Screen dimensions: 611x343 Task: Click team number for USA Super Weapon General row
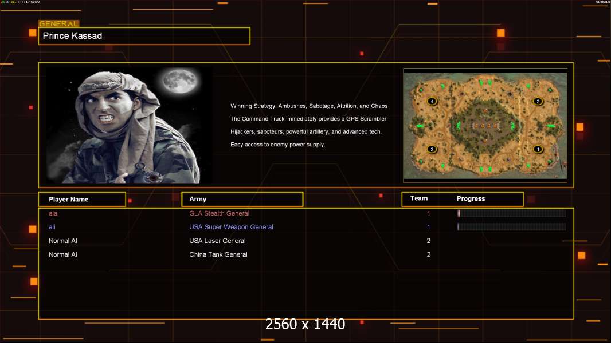click(429, 227)
